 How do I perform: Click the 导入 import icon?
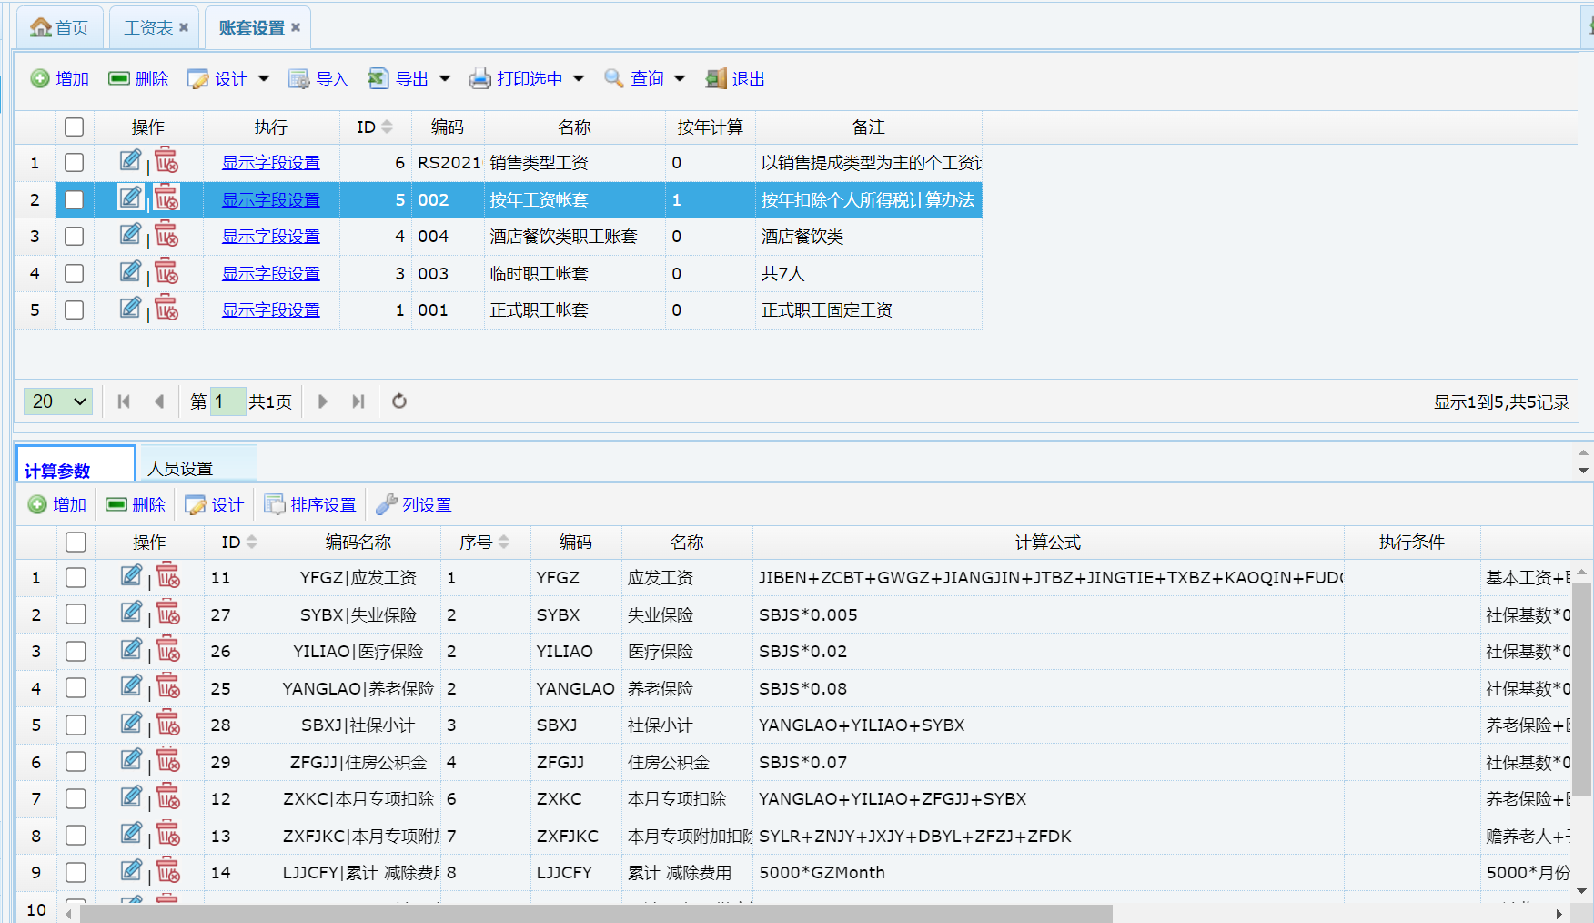298,79
